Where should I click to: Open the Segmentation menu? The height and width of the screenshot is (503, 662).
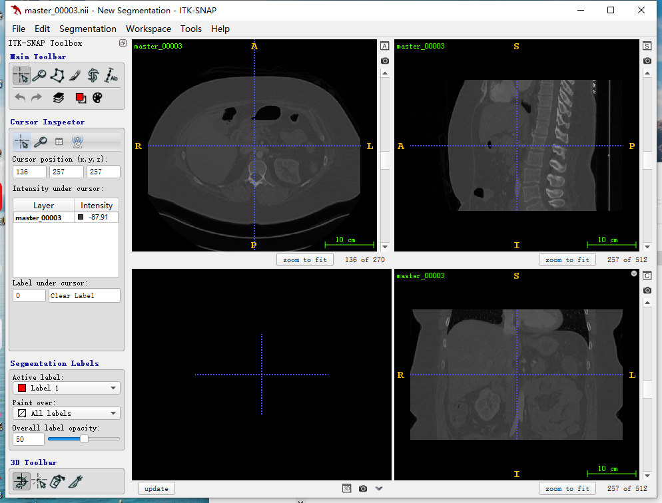(88, 29)
